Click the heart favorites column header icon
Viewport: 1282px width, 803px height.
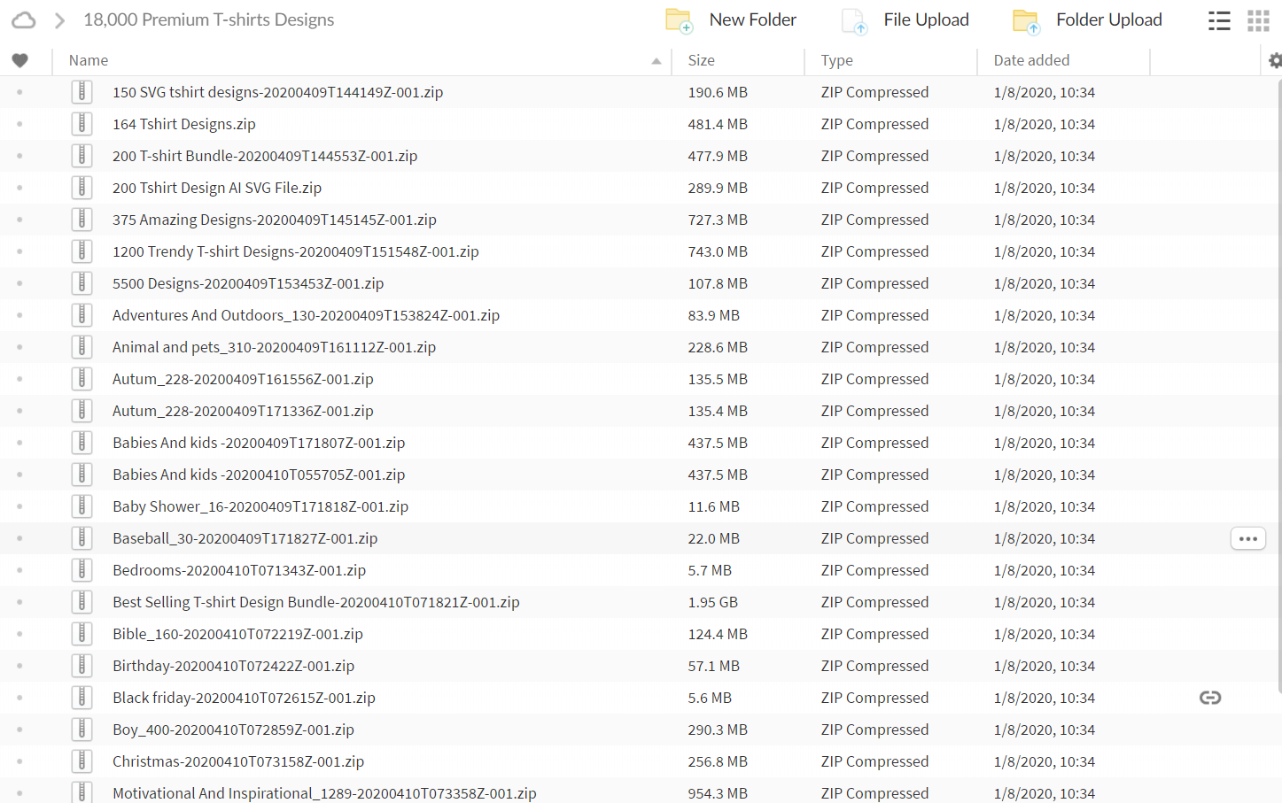coord(19,60)
